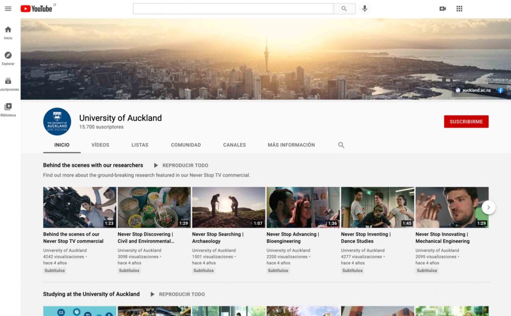Open the YouTube apps grid icon
The height and width of the screenshot is (316, 511).
point(459,9)
